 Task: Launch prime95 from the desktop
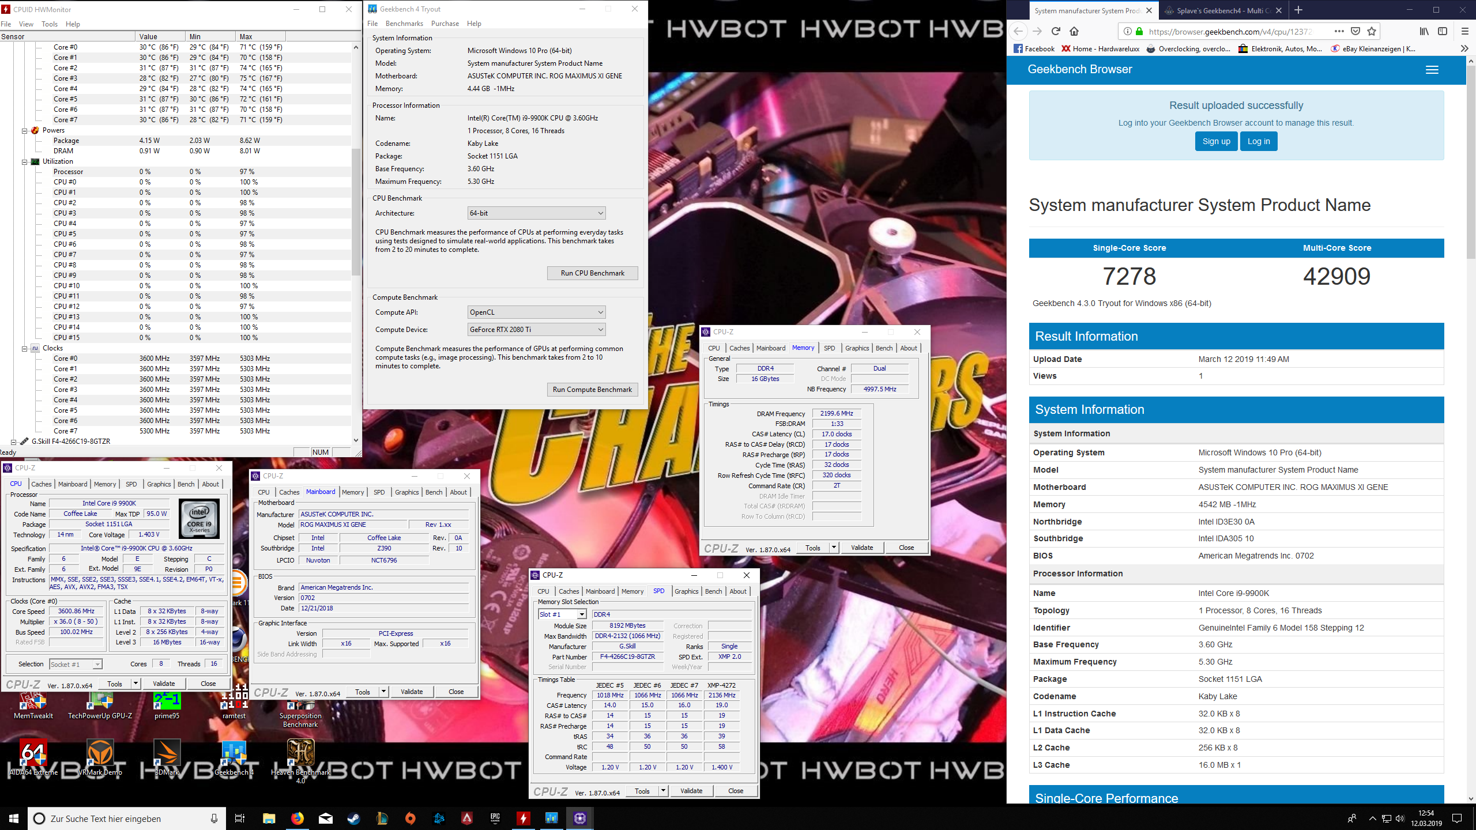point(167,704)
